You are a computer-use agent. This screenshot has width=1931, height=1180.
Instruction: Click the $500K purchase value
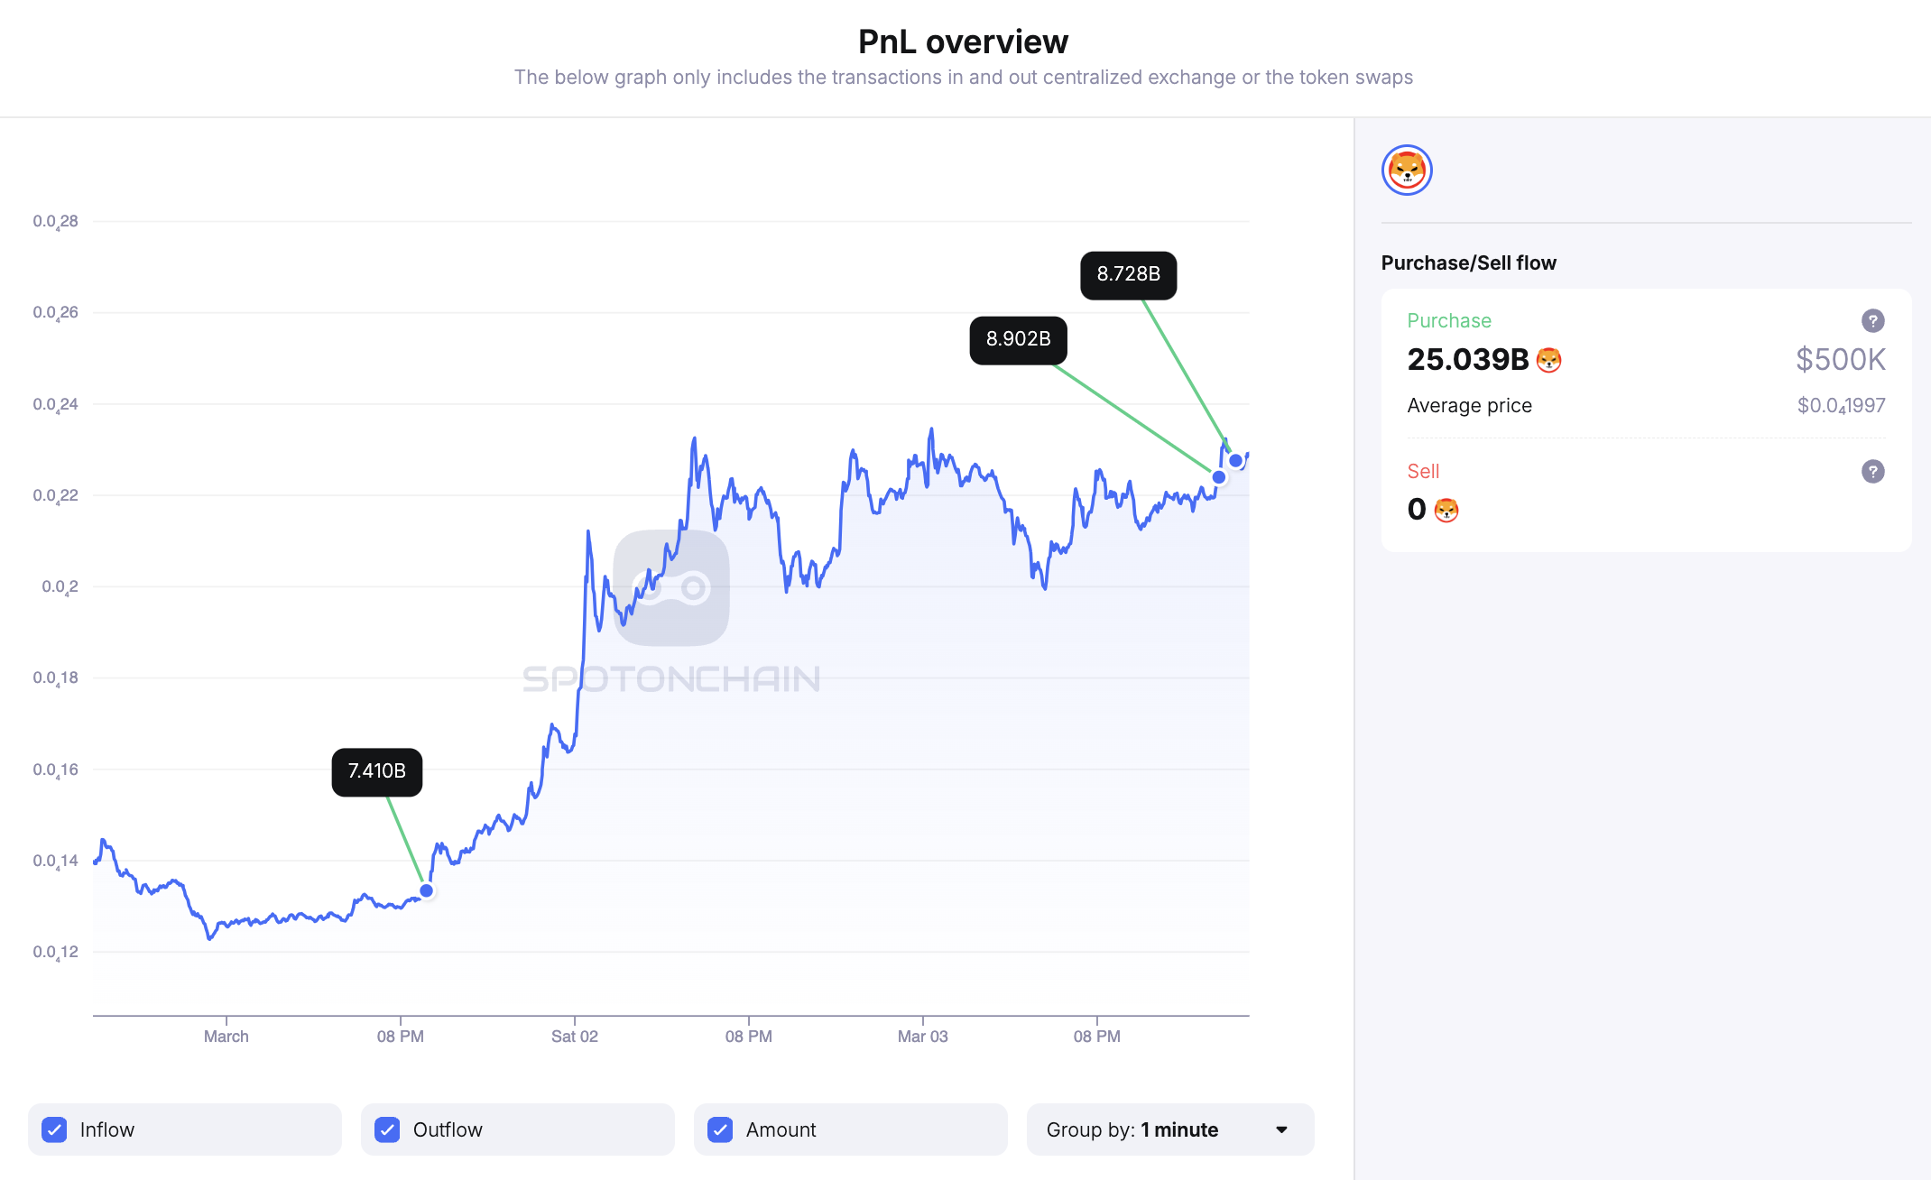1841,359
